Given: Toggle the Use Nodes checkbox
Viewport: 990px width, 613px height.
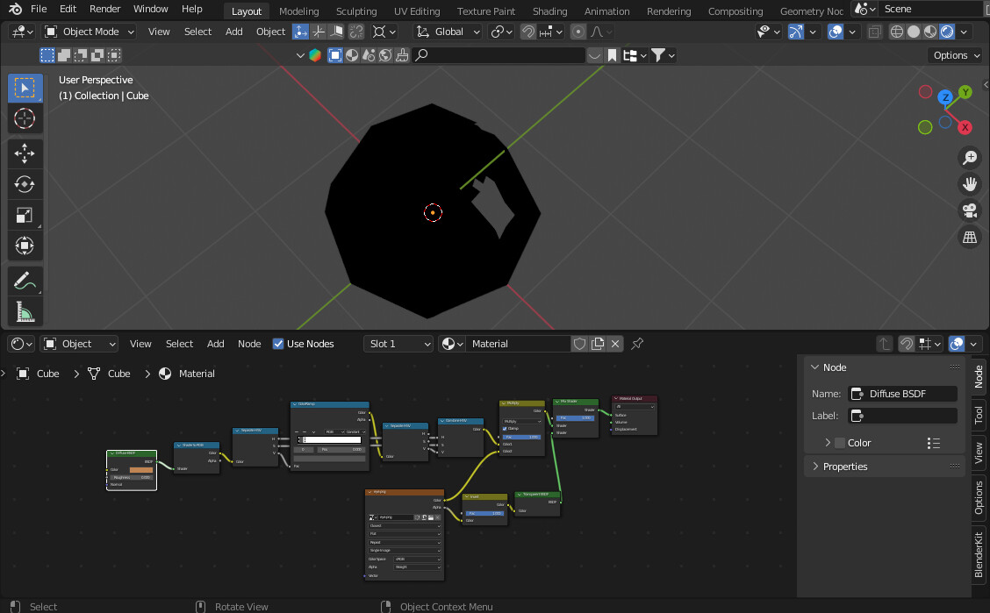Looking at the screenshot, I should (x=278, y=344).
